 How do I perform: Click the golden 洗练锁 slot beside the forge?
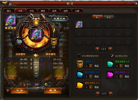click(x=54, y=42)
